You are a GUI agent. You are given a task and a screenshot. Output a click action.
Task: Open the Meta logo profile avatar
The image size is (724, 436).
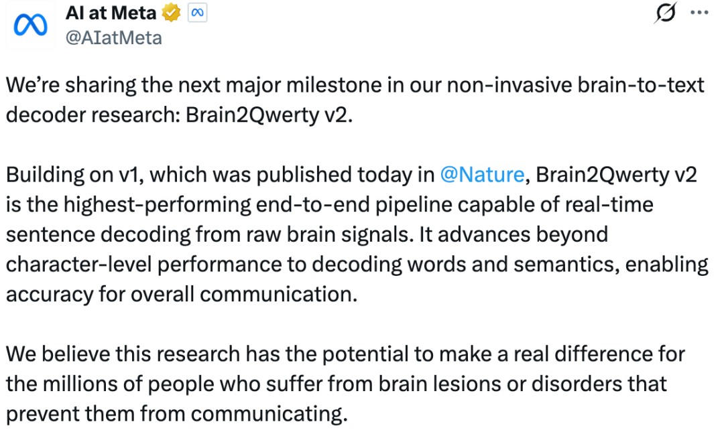click(x=30, y=25)
